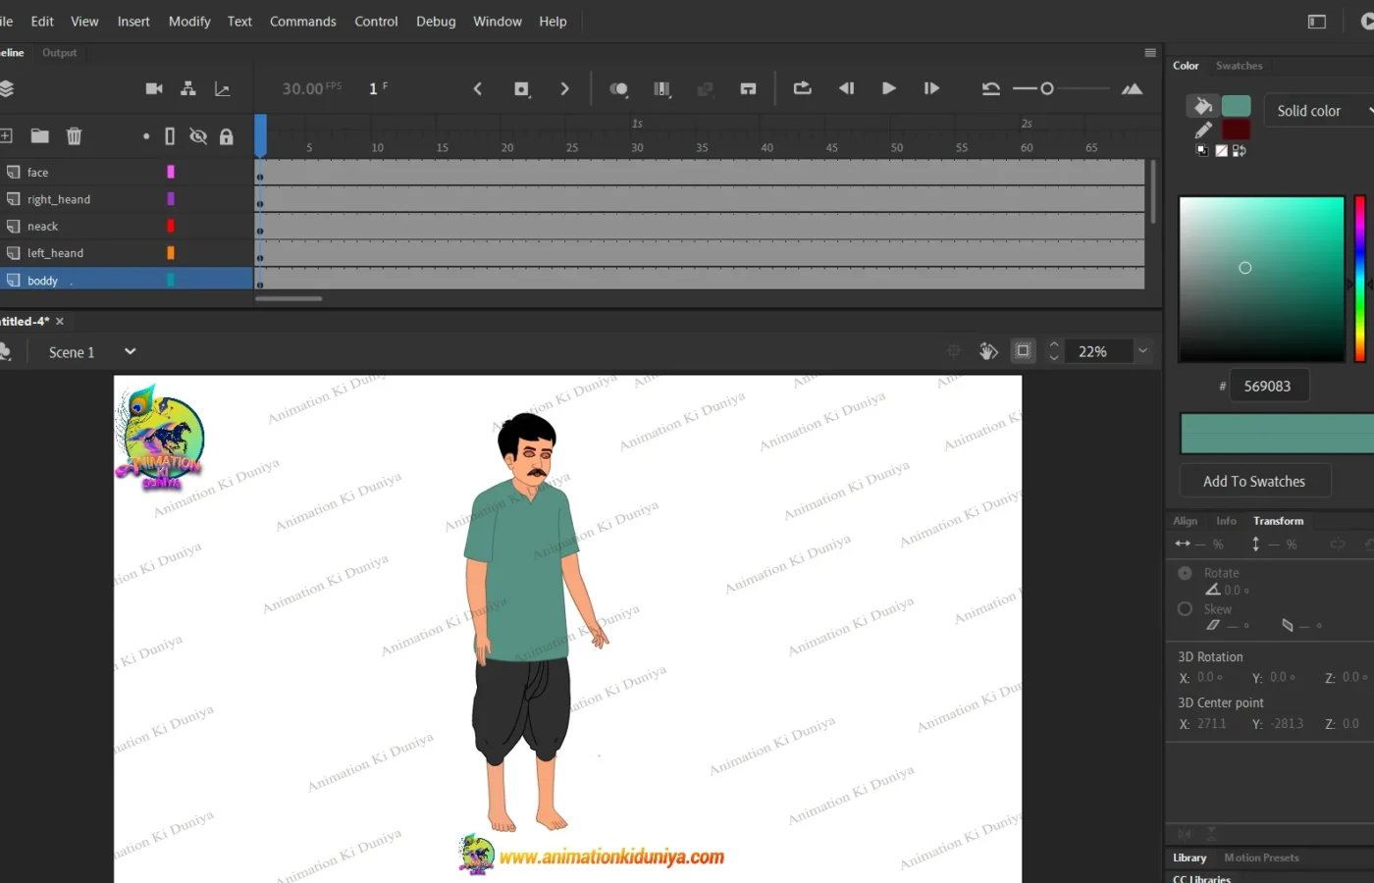Select the left_heand layer

click(55, 253)
